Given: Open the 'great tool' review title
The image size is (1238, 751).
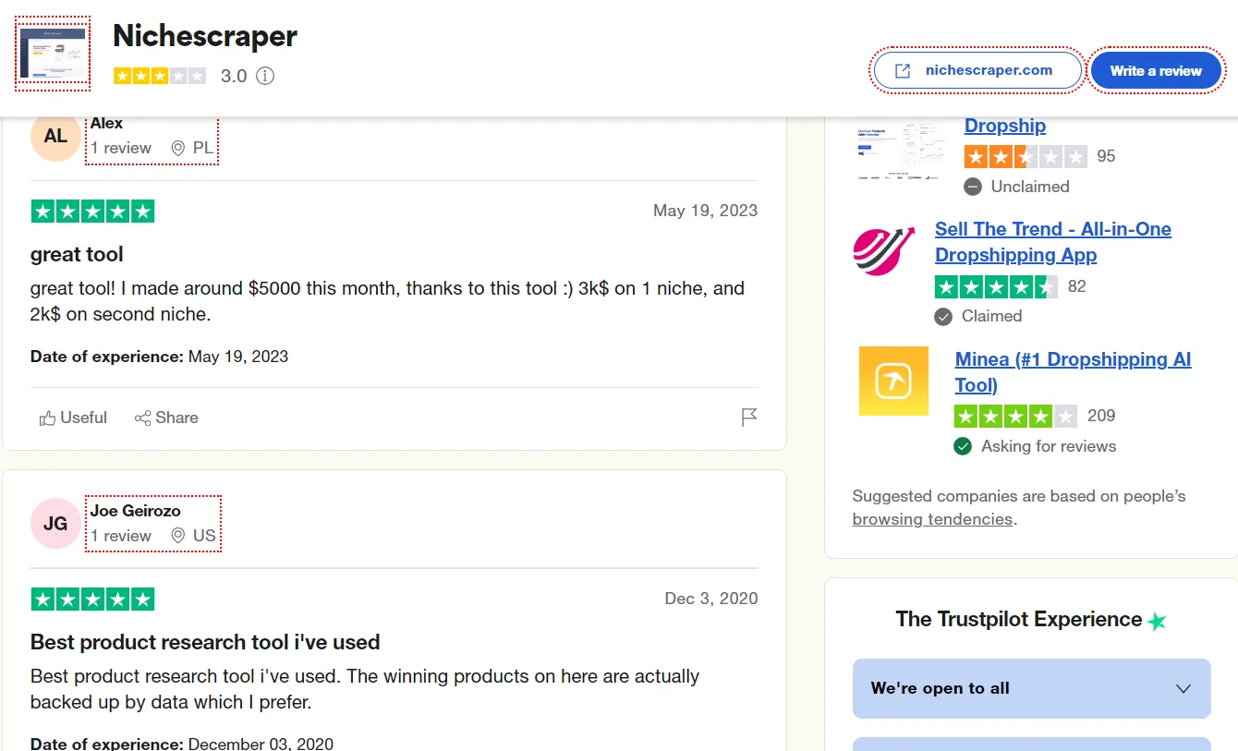Looking at the screenshot, I should tap(77, 254).
